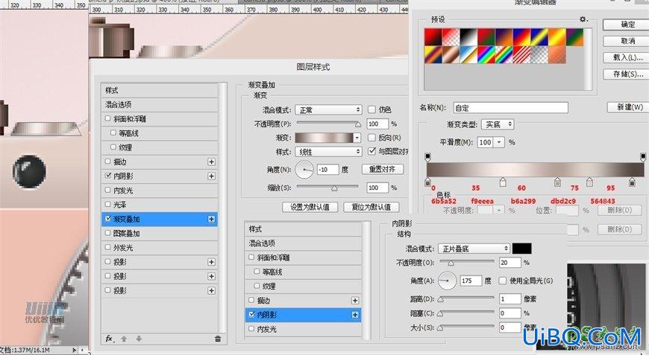
Task: Open 渐变类型 dropdown showing 实底
Action: click(498, 124)
